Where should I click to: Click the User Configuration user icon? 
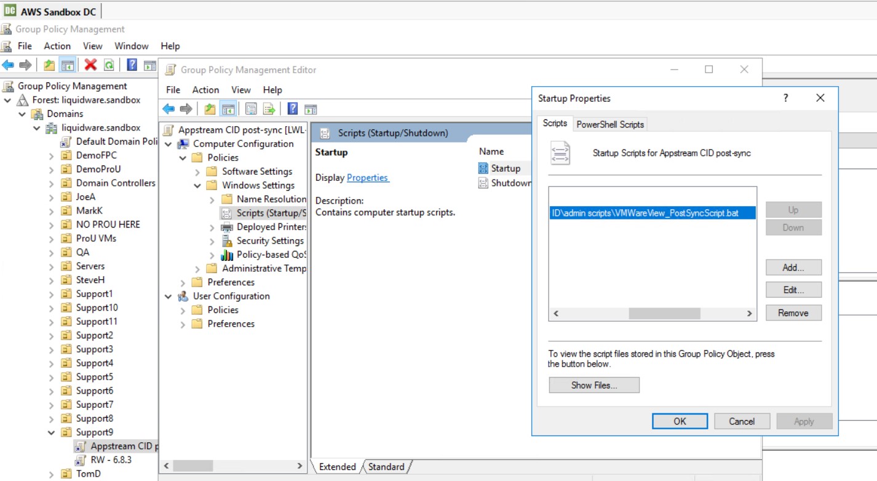click(x=183, y=296)
